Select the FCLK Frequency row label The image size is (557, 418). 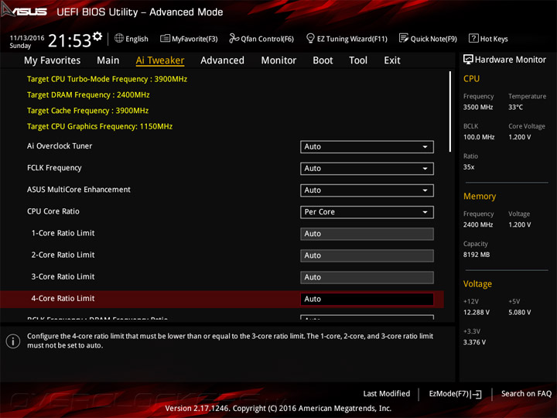[54, 168]
